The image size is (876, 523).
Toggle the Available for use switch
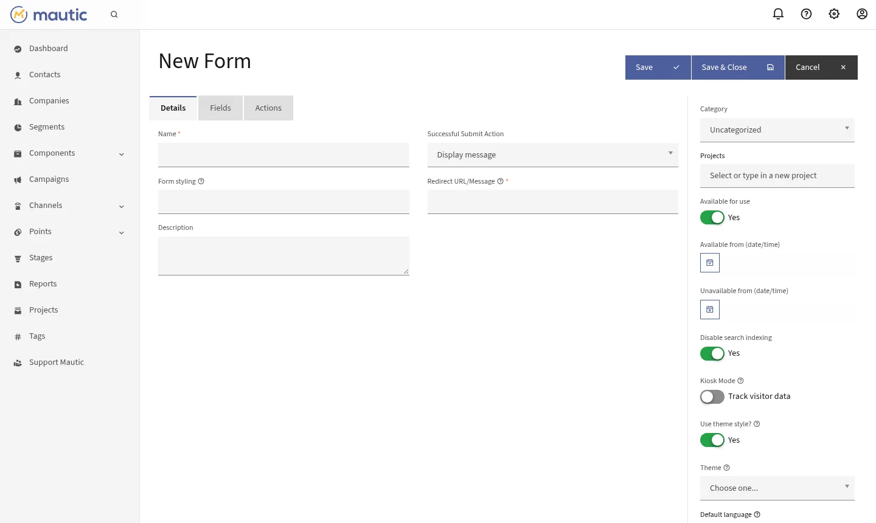[712, 218]
